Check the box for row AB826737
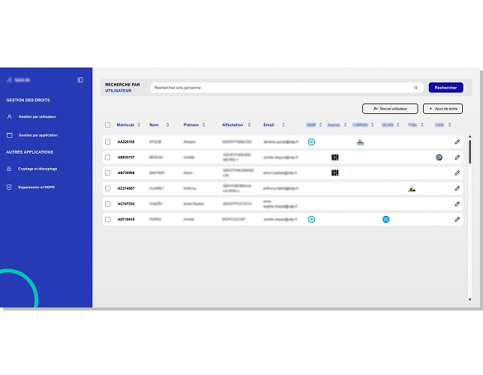Viewport: 483px width, 375px height. 108,157
